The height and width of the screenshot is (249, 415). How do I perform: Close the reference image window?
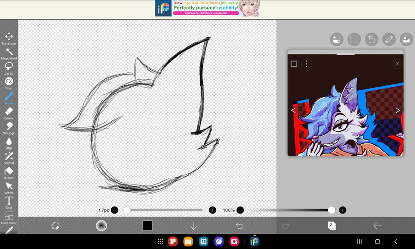[397, 64]
